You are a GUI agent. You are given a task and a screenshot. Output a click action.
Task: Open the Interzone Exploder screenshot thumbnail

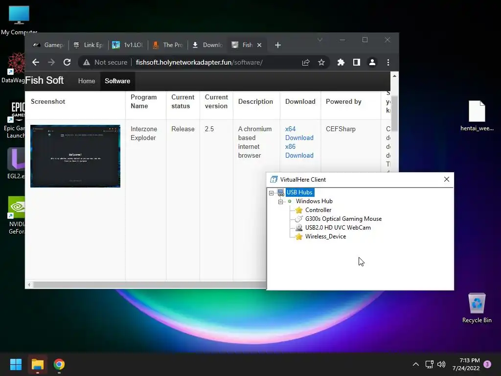75,156
